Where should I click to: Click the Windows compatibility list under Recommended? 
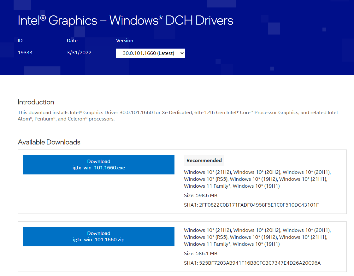click(257, 179)
